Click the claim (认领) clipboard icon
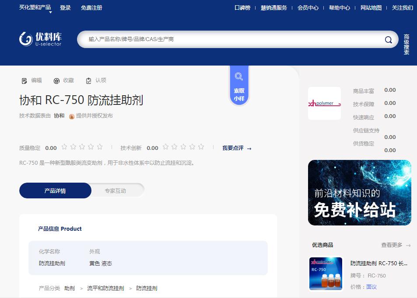 88,81
